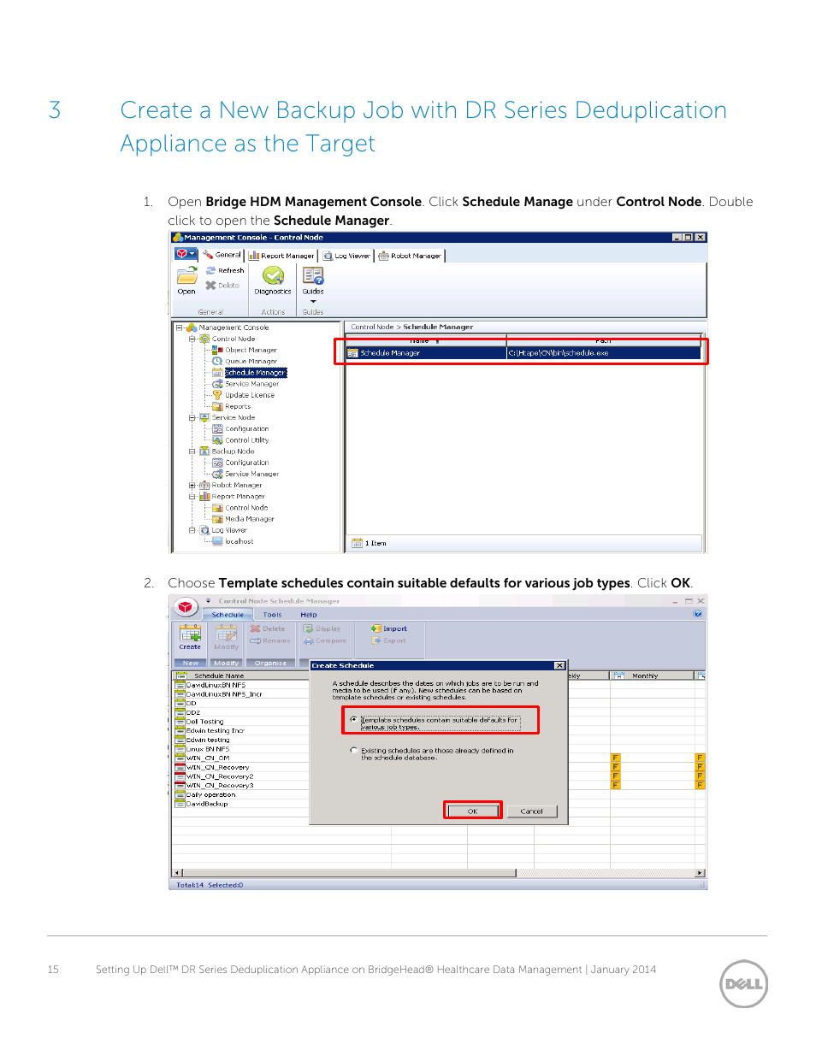Click OK in Create Schedule dialog
Screen dimensions: 816x1056
(x=472, y=811)
